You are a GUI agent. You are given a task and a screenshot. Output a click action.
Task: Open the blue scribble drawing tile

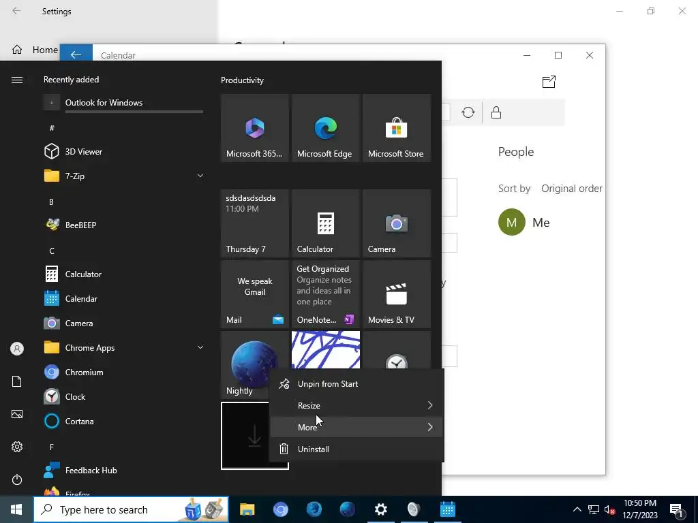[x=325, y=349]
